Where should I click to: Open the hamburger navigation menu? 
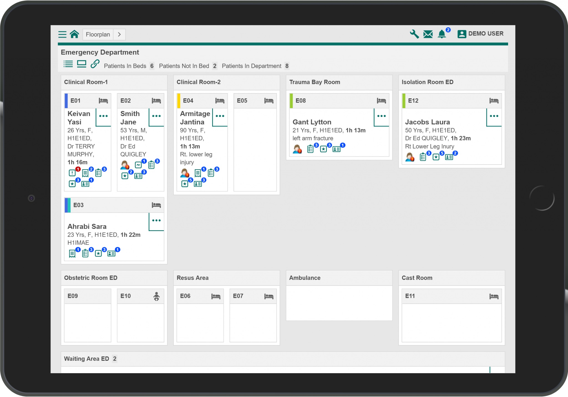coord(62,34)
